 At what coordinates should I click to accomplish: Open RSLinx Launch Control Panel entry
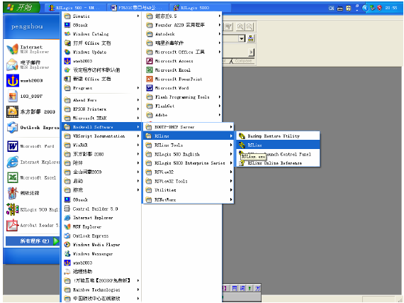(278, 154)
